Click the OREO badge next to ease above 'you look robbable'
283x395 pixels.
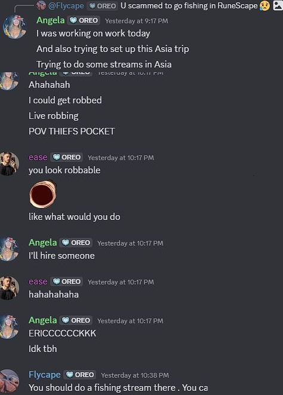(66, 157)
